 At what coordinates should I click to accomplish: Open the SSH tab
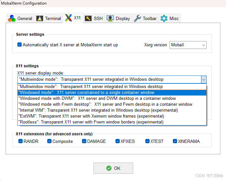tap(94, 18)
